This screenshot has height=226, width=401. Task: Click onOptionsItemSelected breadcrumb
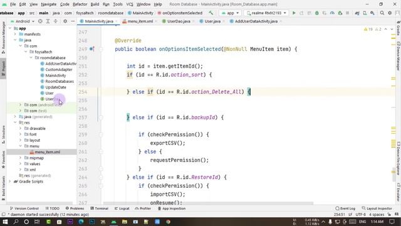point(182,13)
